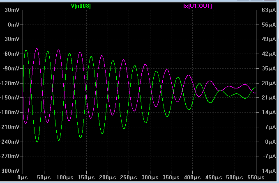
Task: Click the -7µA right axis label
Action: point(270,156)
